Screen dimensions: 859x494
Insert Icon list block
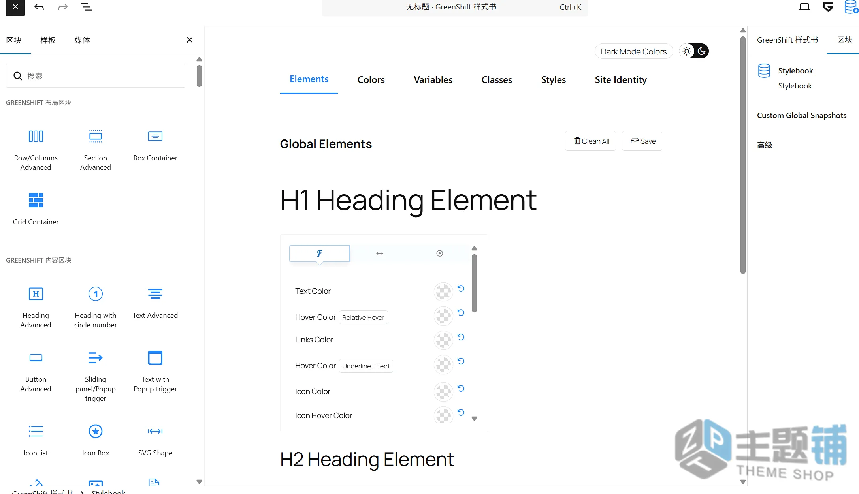tap(36, 440)
